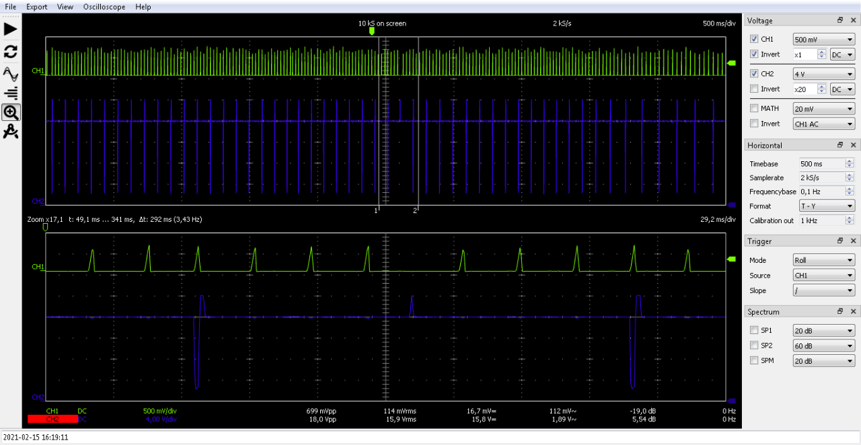
Task: Click the refresh/repeat arrows toolbar icon
Action: click(x=11, y=52)
